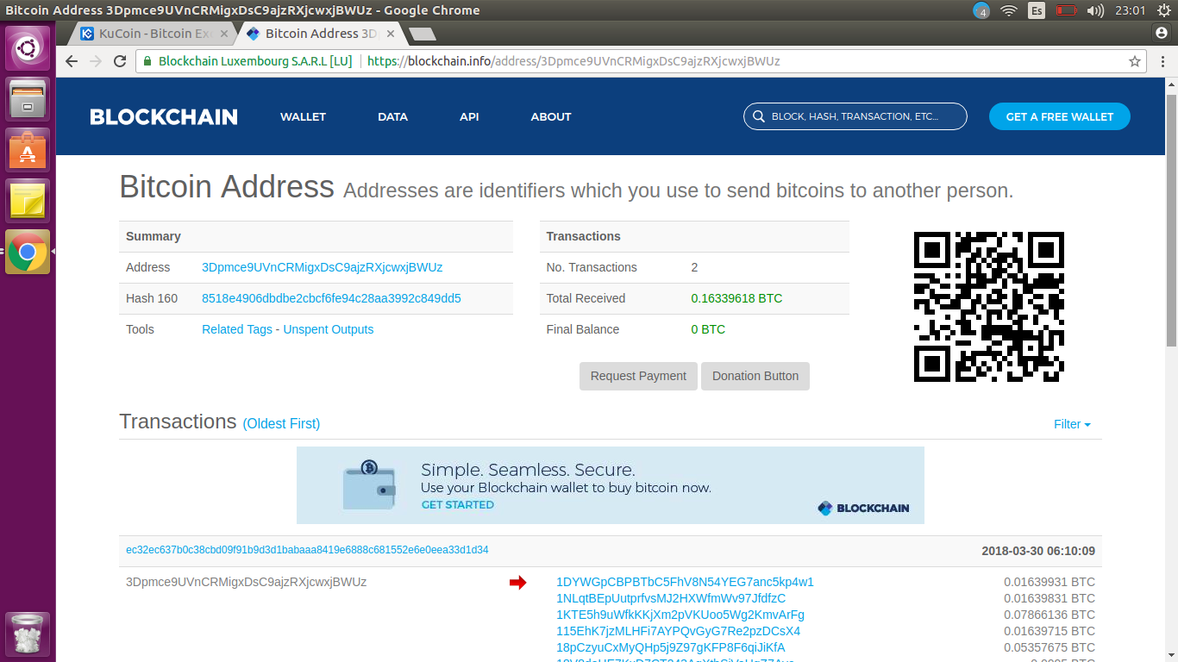Image resolution: width=1178 pixels, height=662 pixels.
Task: Click the Final Balance 0 BTC value
Action: 708,329
